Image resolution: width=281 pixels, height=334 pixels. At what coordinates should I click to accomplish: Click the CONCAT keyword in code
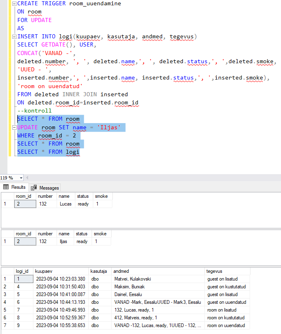pyautogui.click(x=27, y=53)
